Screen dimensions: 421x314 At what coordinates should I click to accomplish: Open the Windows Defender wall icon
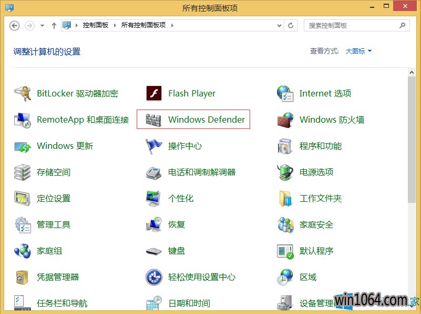pos(153,120)
